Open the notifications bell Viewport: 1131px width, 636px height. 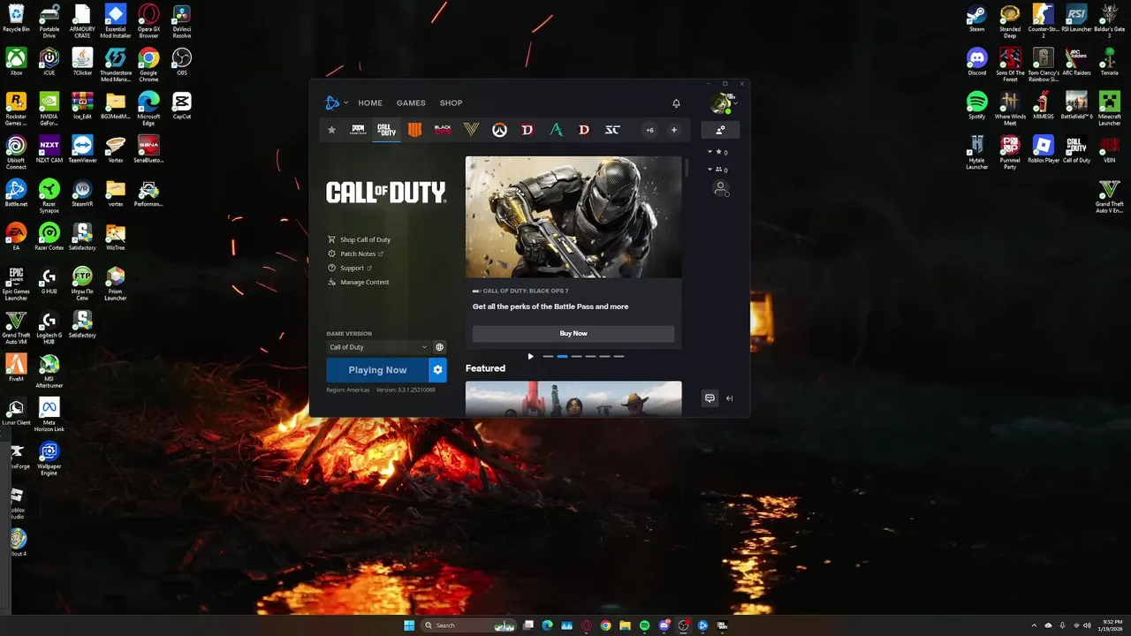676,103
